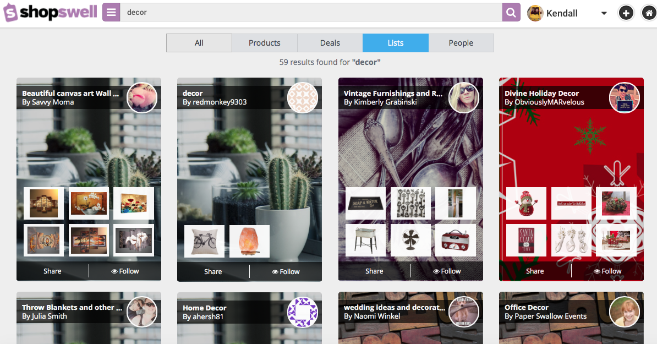The height and width of the screenshot is (344, 657).
Task: Expand the Kendall account dropdown arrow
Action: [x=604, y=13]
